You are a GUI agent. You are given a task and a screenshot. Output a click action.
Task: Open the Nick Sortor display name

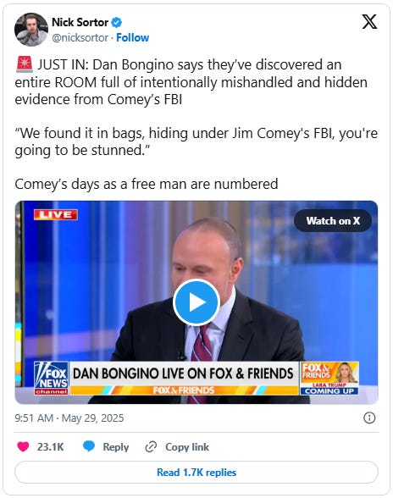point(80,23)
